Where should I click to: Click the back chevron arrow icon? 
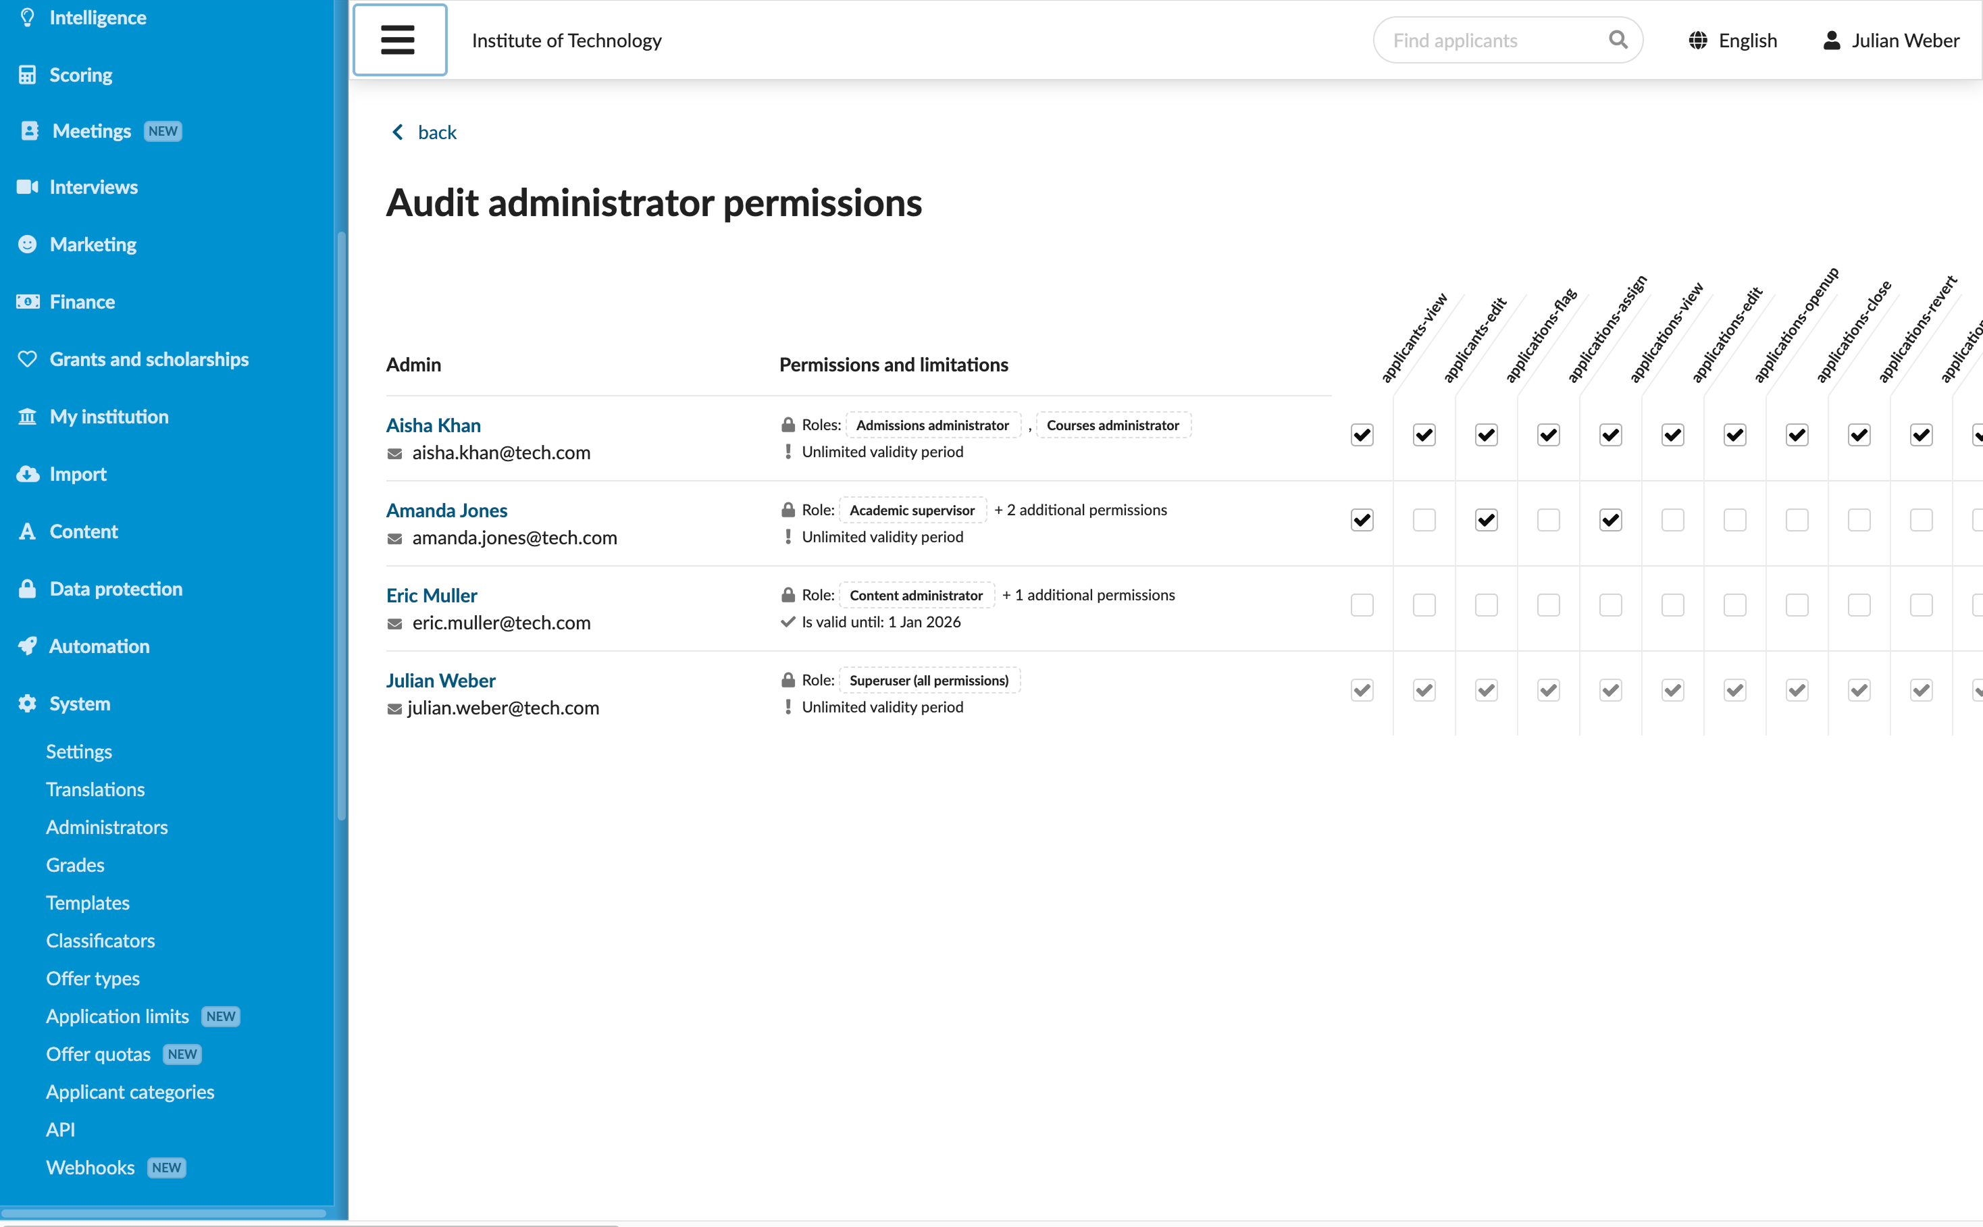(x=398, y=132)
